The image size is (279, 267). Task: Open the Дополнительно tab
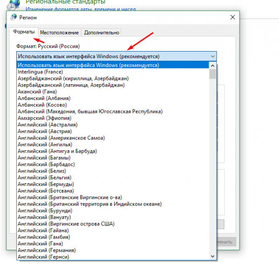point(101,33)
